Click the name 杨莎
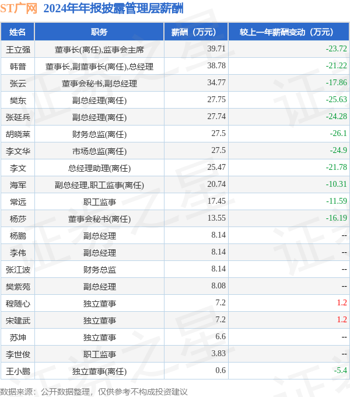350x397 pixels. 18,219
